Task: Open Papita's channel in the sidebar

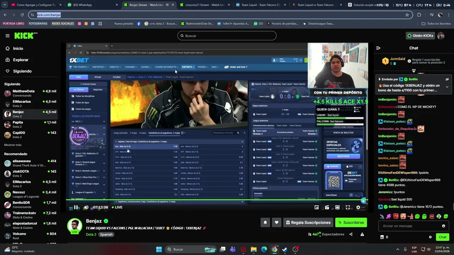Action: click(x=30, y=125)
